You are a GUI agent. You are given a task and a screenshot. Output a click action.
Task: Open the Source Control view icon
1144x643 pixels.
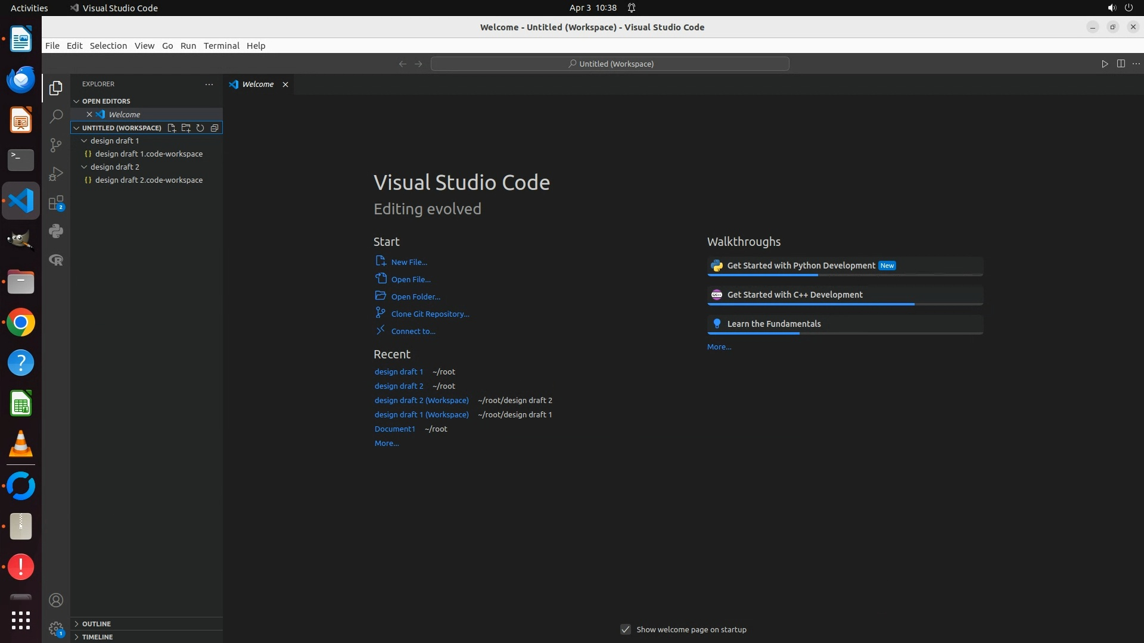[56, 145]
